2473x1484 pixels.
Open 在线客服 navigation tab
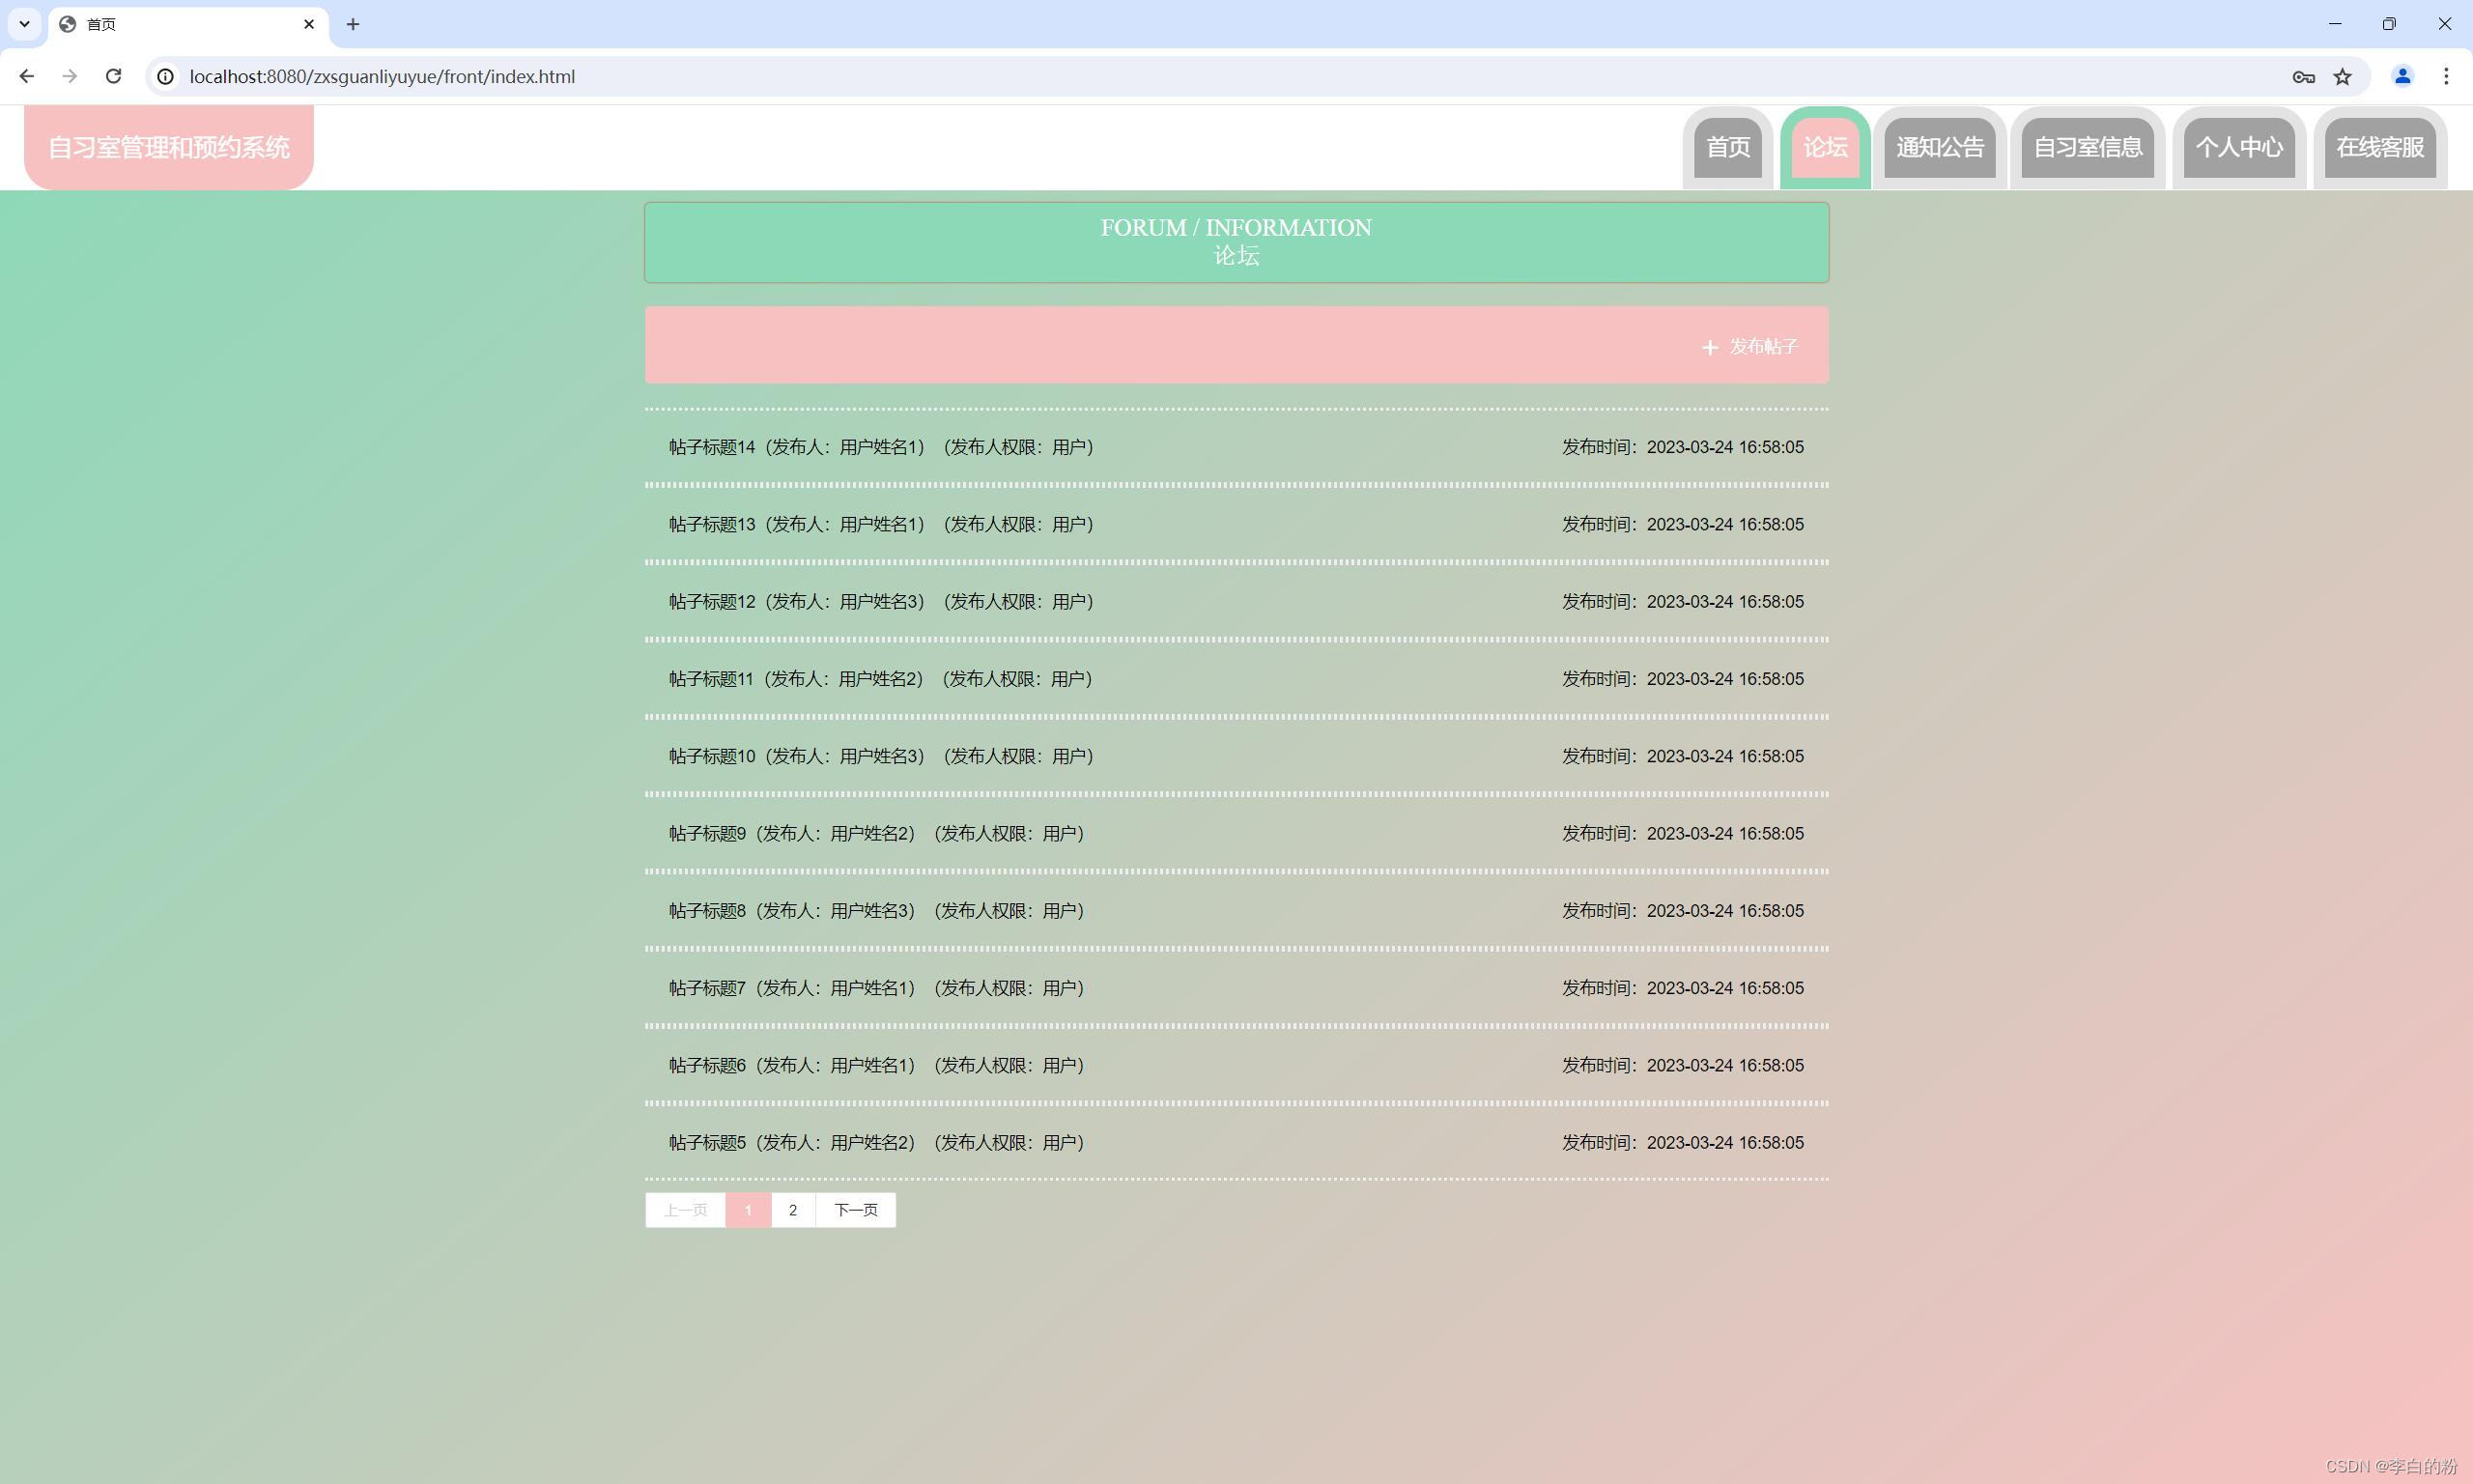click(x=2379, y=148)
